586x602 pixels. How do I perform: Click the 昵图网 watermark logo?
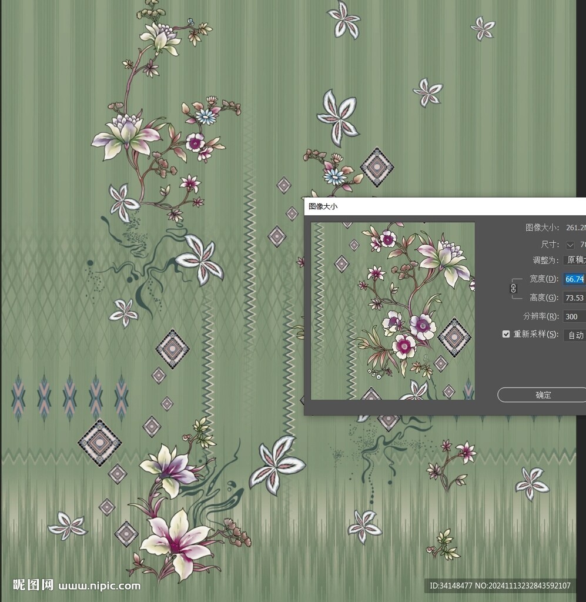pyautogui.click(x=34, y=585)
